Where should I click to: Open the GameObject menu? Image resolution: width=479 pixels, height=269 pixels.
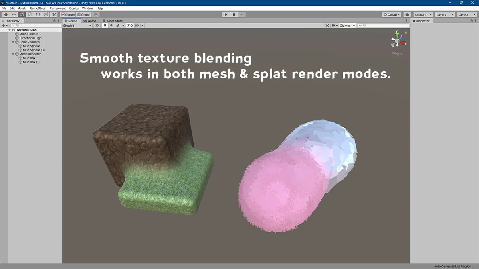click(38, 8)
